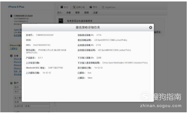Click the 下次接入策略 ID value 2298

coord(99,58)
